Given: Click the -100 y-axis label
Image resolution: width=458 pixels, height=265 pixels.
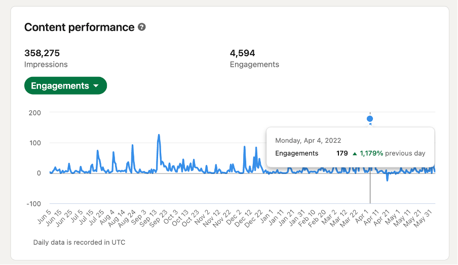Looking at the screenshot, I should 33,204.
